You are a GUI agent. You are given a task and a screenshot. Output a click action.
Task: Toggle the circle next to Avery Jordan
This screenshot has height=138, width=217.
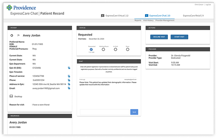click(x=12, y=36)
